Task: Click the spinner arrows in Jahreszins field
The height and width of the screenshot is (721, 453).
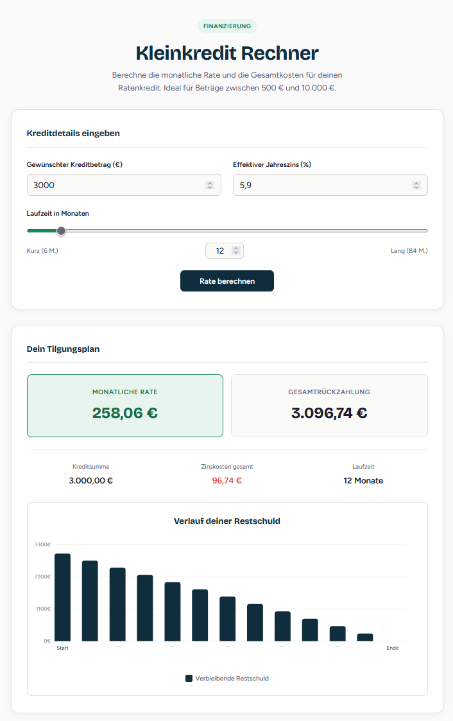Action: 416,186
